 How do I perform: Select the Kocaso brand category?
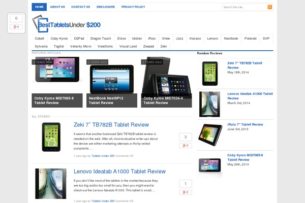(195, 39)
